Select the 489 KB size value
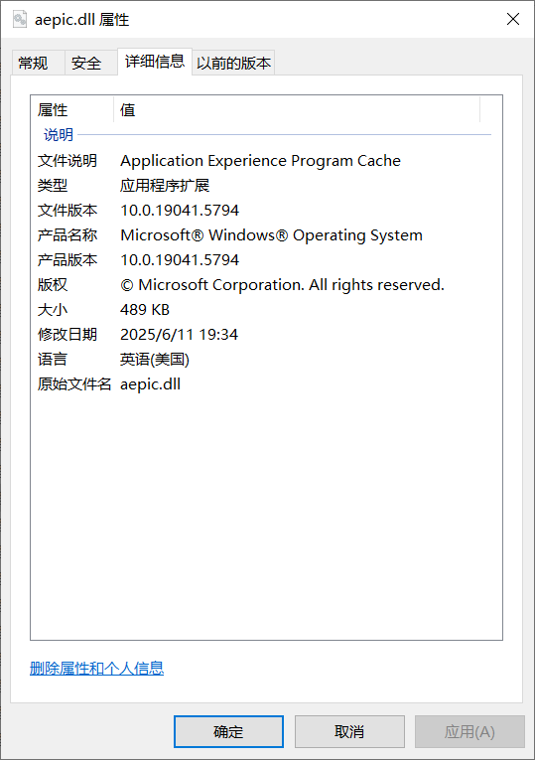Screen dimensions: 535x760 point(145,310)
